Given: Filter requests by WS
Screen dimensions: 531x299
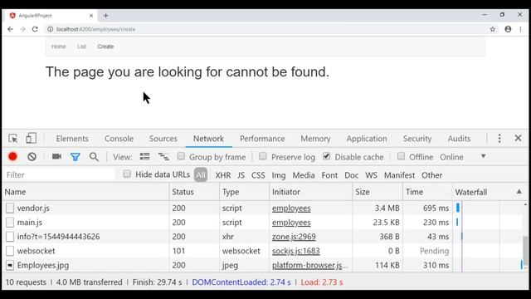Looking at the screenshot, I should click(x=371, y=175).
